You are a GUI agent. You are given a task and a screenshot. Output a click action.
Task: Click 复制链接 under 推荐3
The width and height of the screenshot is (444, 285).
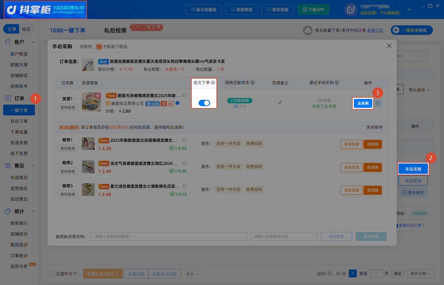68,194
